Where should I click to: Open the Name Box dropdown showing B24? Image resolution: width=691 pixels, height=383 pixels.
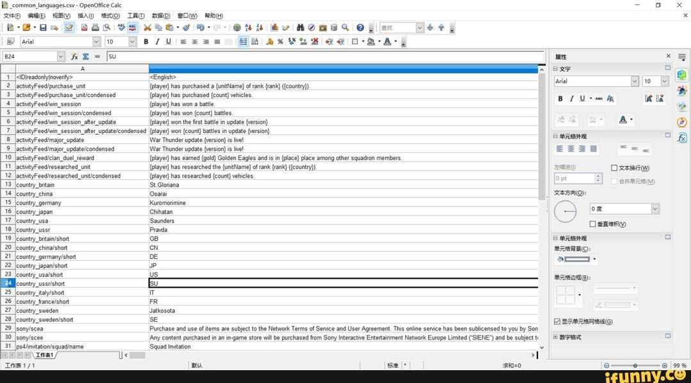tap(61, 56)
